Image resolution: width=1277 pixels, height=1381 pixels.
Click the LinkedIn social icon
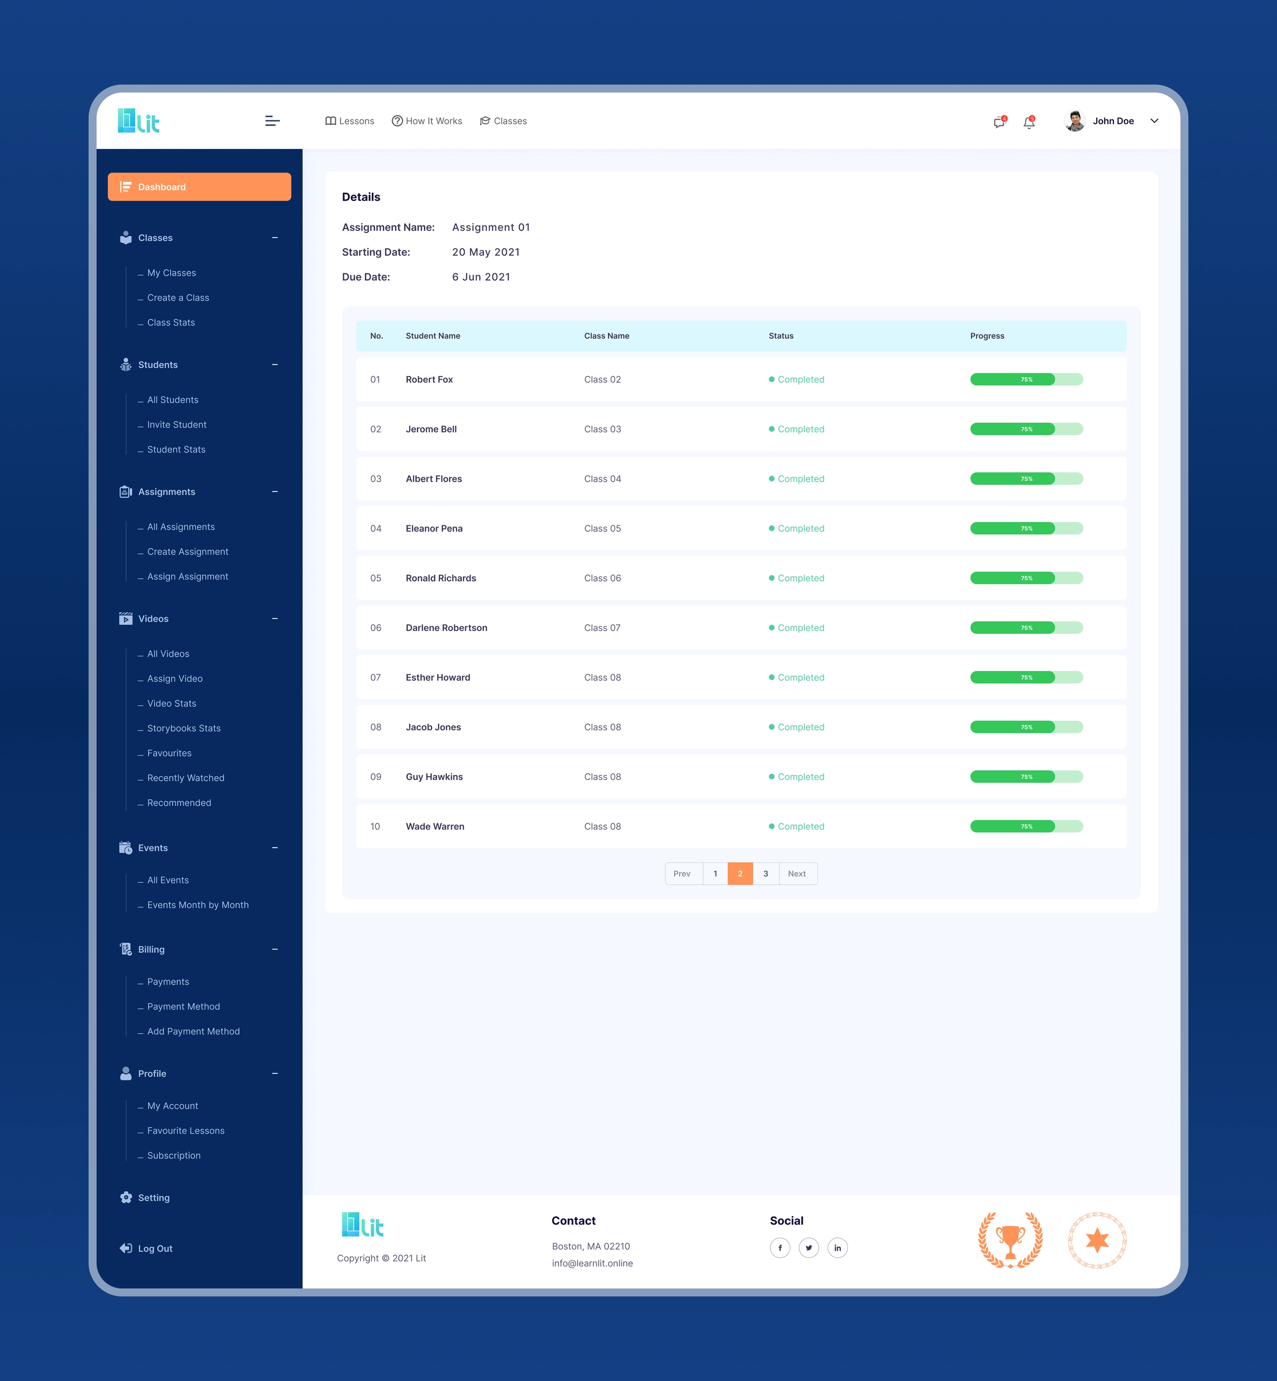pos(838,1248)
